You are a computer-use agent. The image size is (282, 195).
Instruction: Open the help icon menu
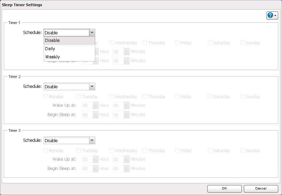[272, 15]
